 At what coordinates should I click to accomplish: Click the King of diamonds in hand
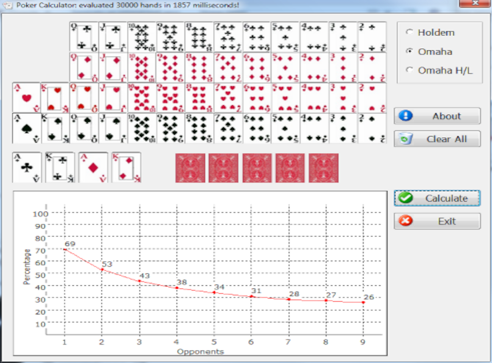(x=127, y=168)
